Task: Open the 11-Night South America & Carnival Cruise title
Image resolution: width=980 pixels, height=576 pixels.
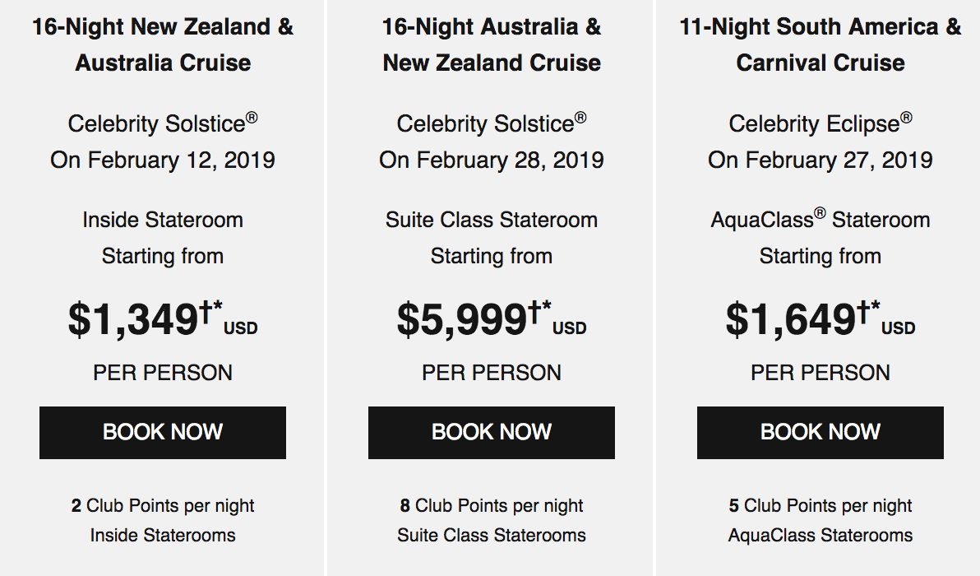Action: (820, 45)
